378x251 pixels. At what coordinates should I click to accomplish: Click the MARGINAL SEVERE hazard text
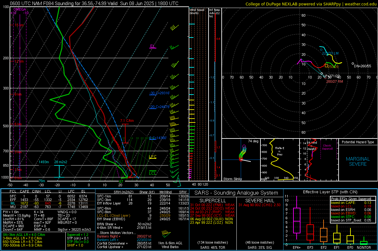tap(358, 162)
